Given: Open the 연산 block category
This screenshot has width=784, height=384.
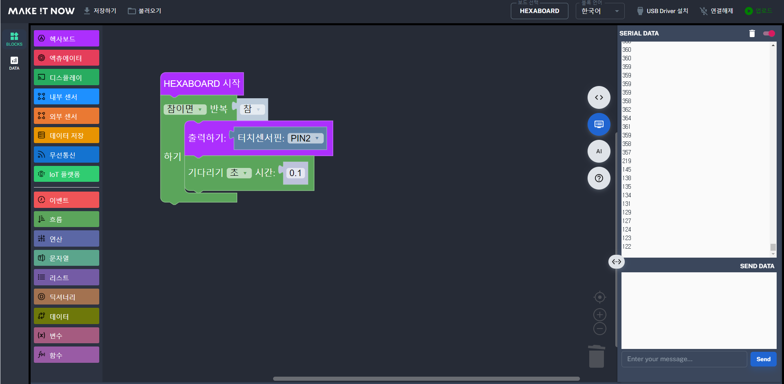Looking at the screenshot, I should point(67,239).
